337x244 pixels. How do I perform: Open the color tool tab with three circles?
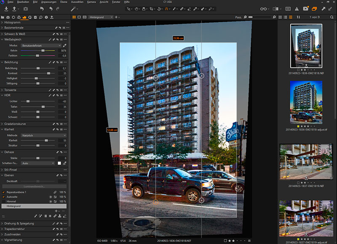pyautogui.click(x=19, y=17)
